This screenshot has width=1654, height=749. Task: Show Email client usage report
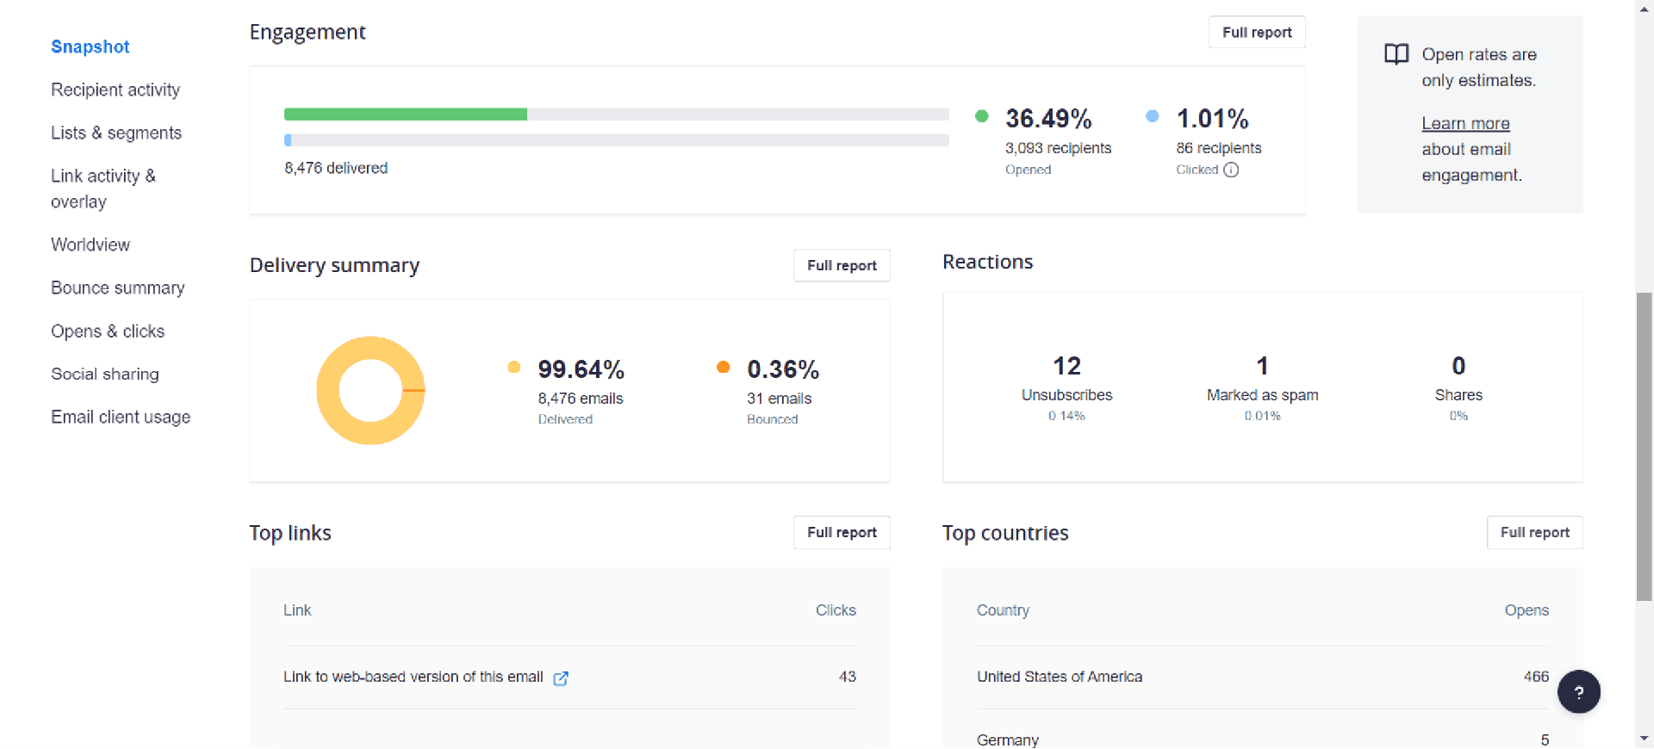[x=121, y=418]
